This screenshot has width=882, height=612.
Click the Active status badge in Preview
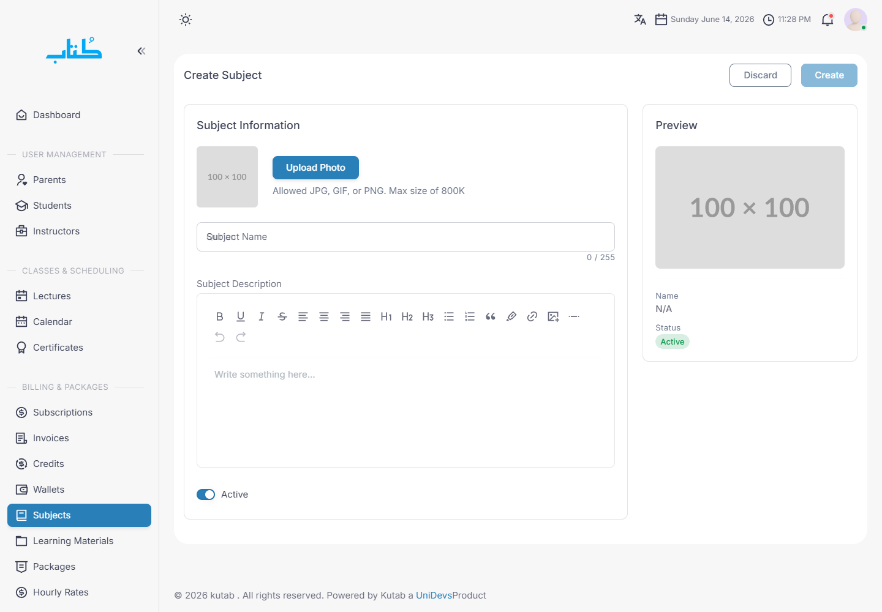click(673, 342)
